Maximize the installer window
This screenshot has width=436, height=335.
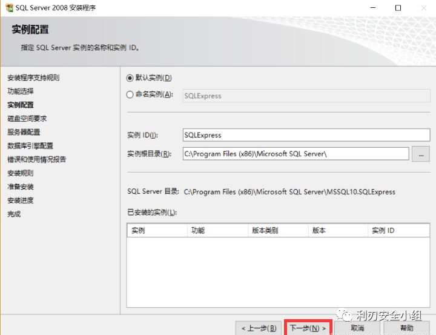398,8
